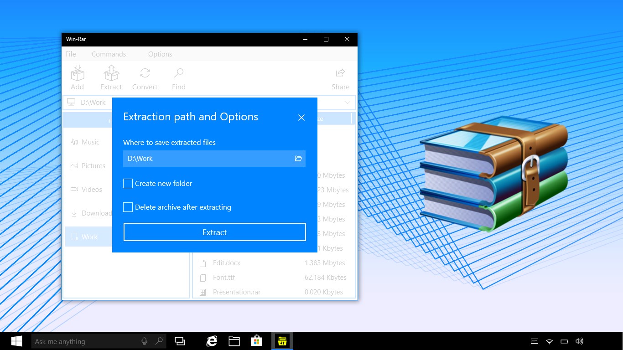This screenshot has height=350, width=623.
Task: Select the Presentation.rar file row
Action: 274,292
